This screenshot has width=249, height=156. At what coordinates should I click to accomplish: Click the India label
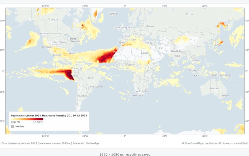coord(177,56)
